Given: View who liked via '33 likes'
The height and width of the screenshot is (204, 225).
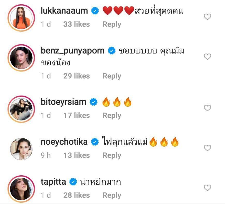Looking at the screenshot, I should click(x=76, y=24).
